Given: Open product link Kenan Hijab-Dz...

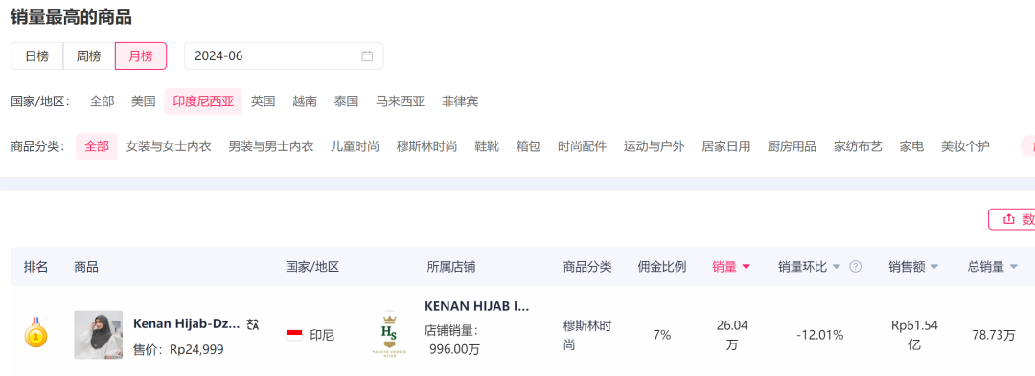Looking at the screenshot, I should point(187,323).
